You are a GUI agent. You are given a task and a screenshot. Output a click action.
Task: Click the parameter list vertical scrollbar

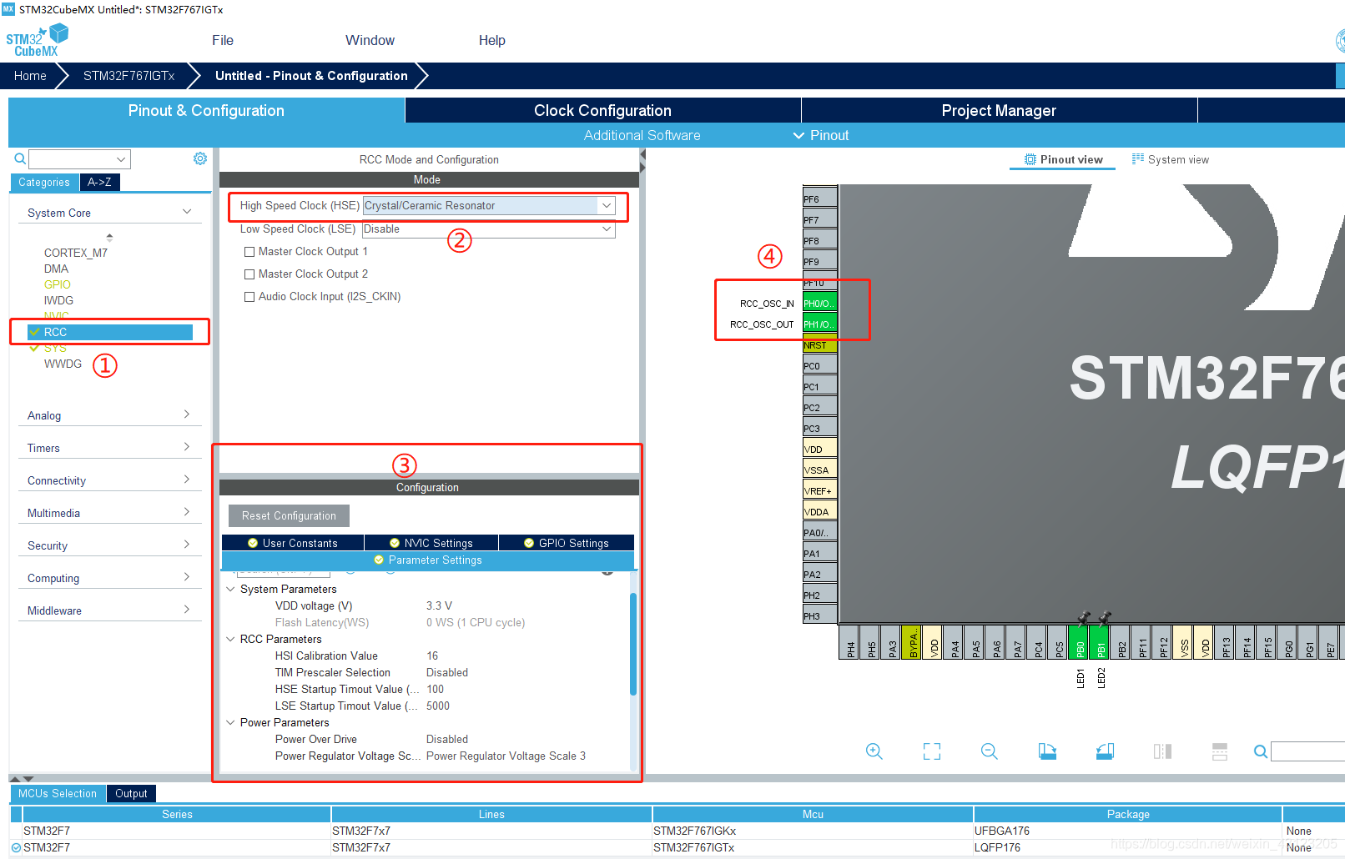tap(633, 642)
